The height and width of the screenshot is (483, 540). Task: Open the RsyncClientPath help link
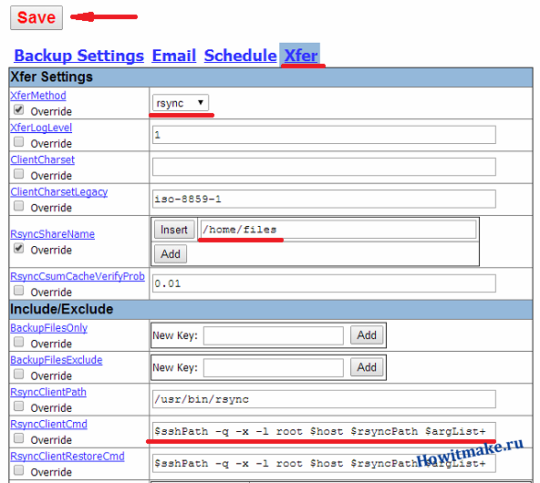pyautogui.click(x=48, y=392)
